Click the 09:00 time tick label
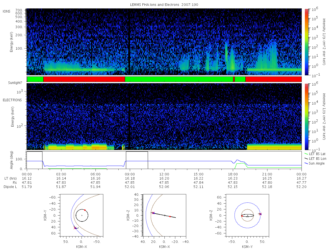Viewport: 335px width, 251px height. [x=130, y=174]
